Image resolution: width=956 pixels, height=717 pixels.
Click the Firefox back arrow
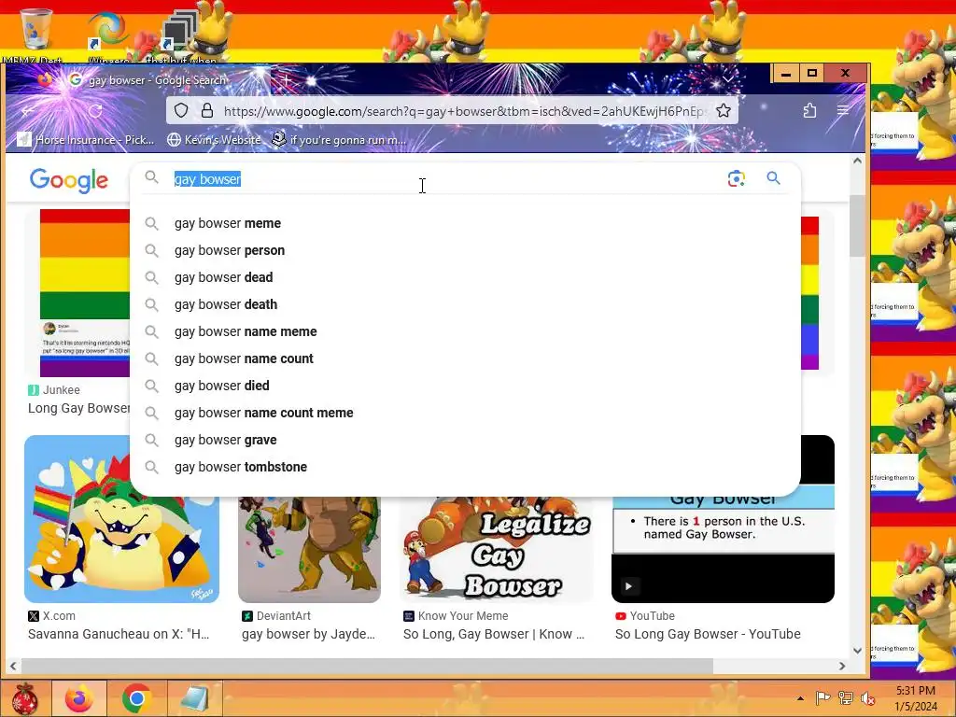(x=28, y=111)
